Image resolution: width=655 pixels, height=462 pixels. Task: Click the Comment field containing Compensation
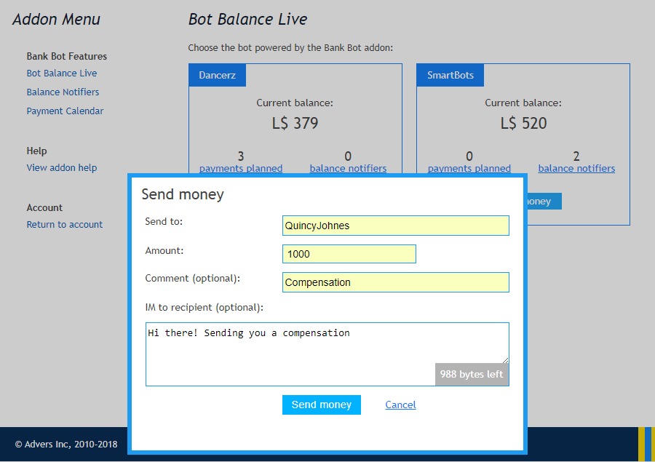pos(396,282)
